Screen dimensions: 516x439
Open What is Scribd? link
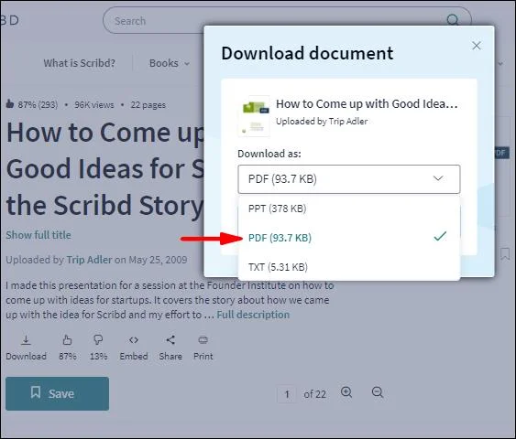coord(80,63)
